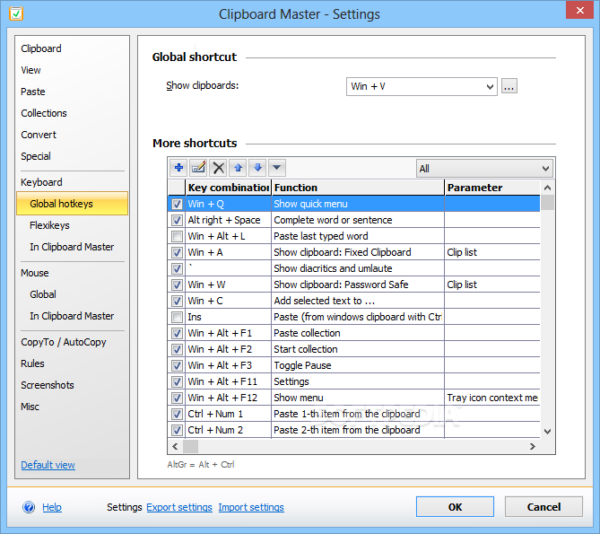Select Global under Mouse
This screenshot has width=600, height=534.
click(43, 294)
